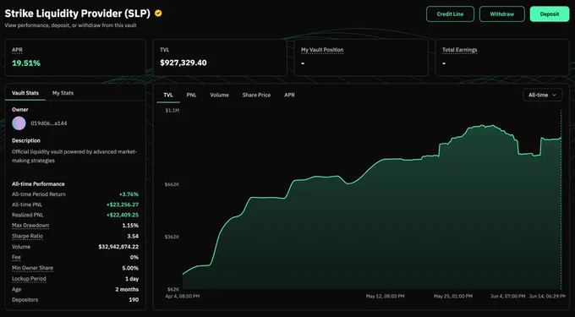The height and width of the screenshot is (317, 575).
Task: Click the green Deposit button
Action: click(x=550, y=14)
